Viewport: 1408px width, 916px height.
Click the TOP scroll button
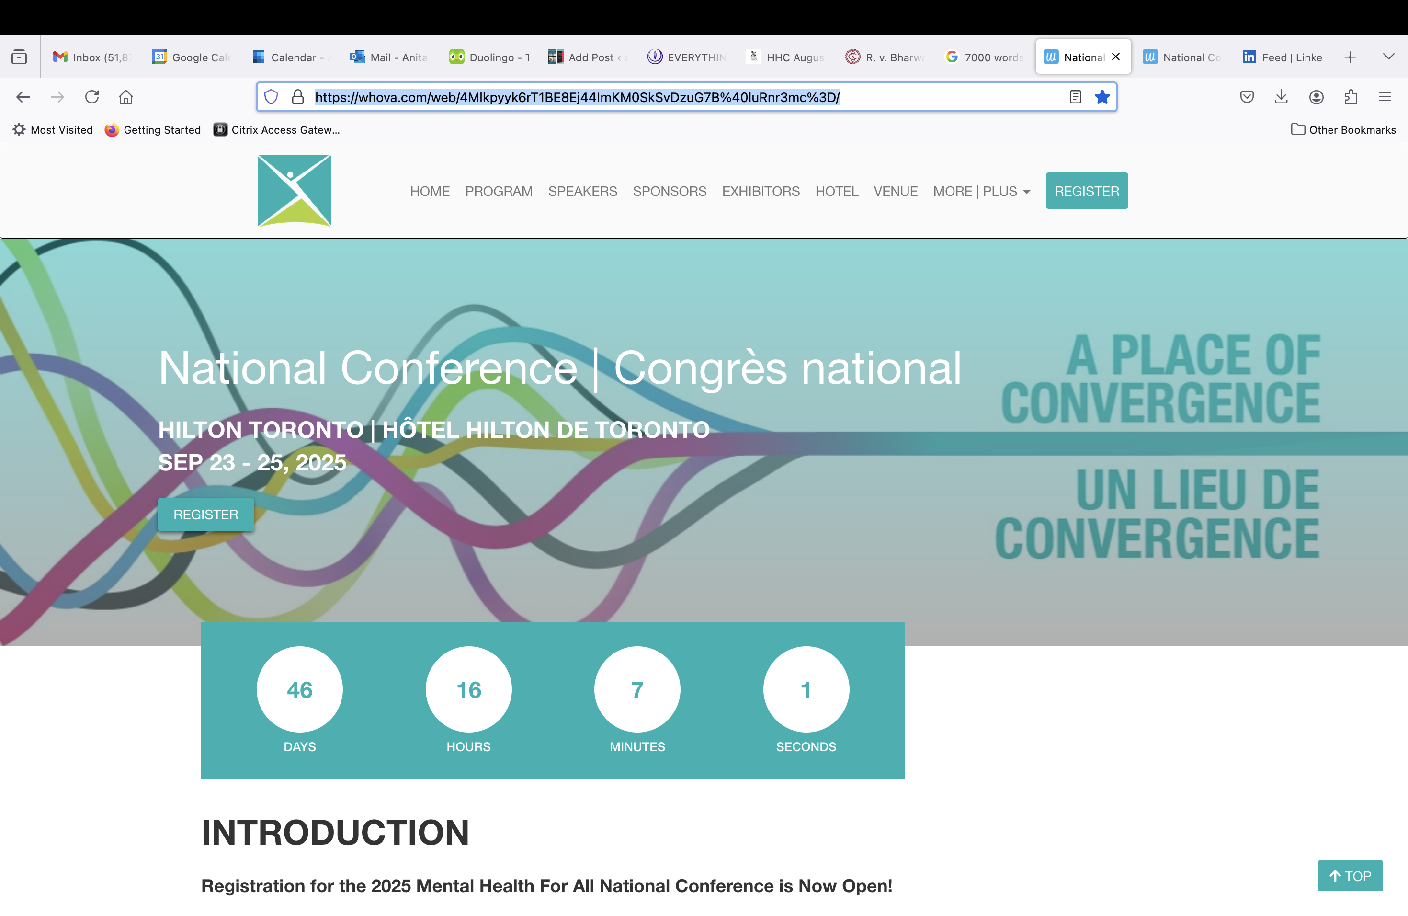[x=1350, y=876]
